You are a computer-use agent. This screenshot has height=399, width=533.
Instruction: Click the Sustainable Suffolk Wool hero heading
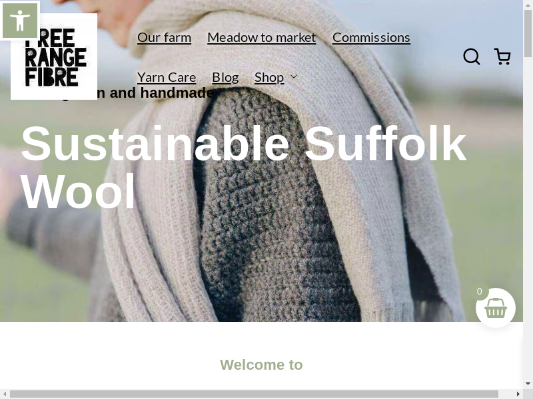point(243,168)
